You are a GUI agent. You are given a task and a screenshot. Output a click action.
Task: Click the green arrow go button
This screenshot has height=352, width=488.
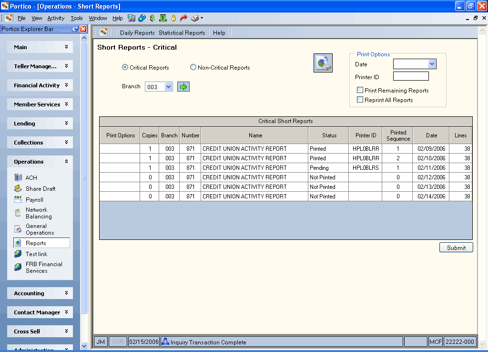tap(183, 87)
